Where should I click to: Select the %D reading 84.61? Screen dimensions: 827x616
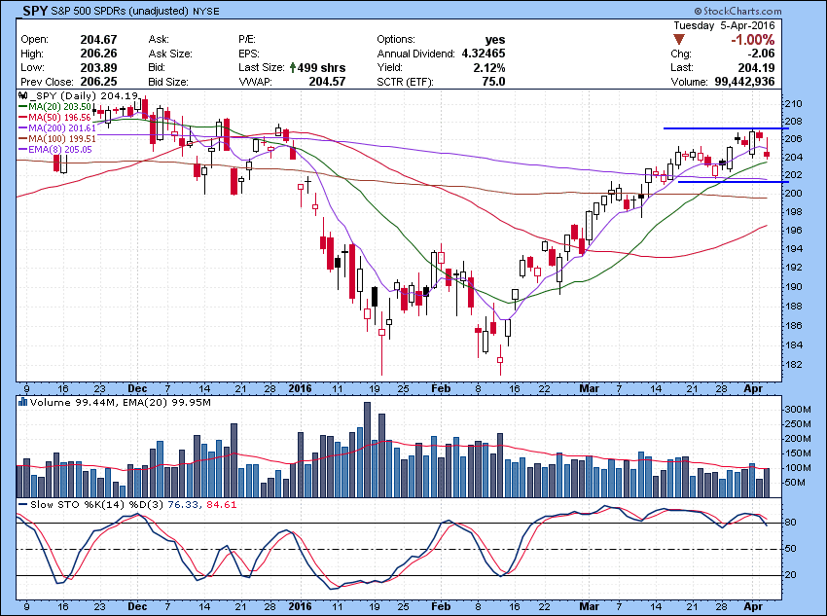tap(222, 505)
